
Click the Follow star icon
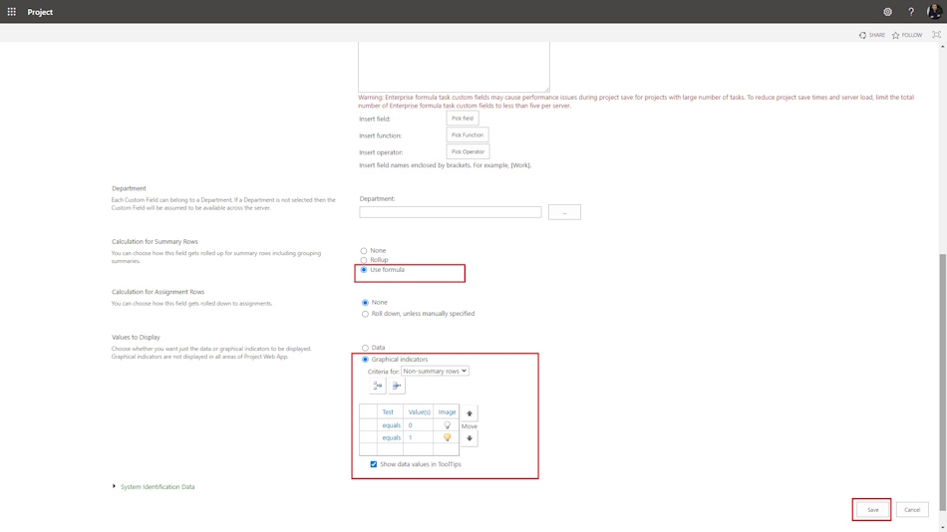pyautogui.click(x=896, y=35)
